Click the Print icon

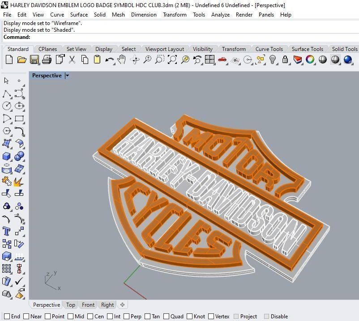coord(47,59)
